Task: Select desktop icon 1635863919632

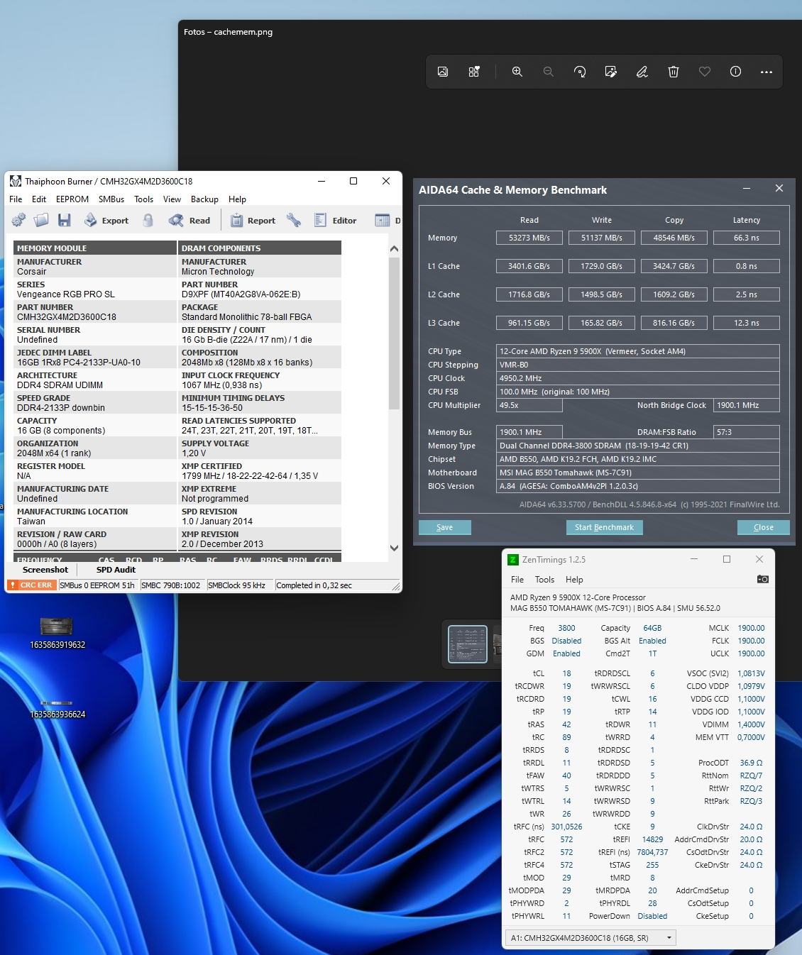Action: 57,633
